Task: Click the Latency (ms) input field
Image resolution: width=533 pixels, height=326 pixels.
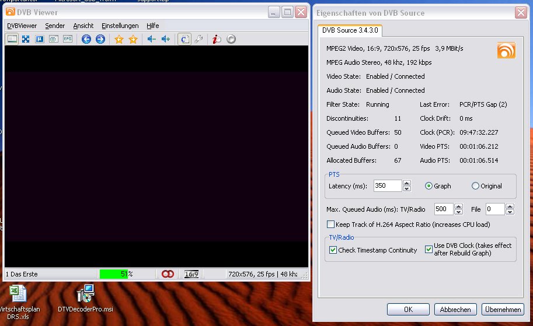Action: [388, 186]
